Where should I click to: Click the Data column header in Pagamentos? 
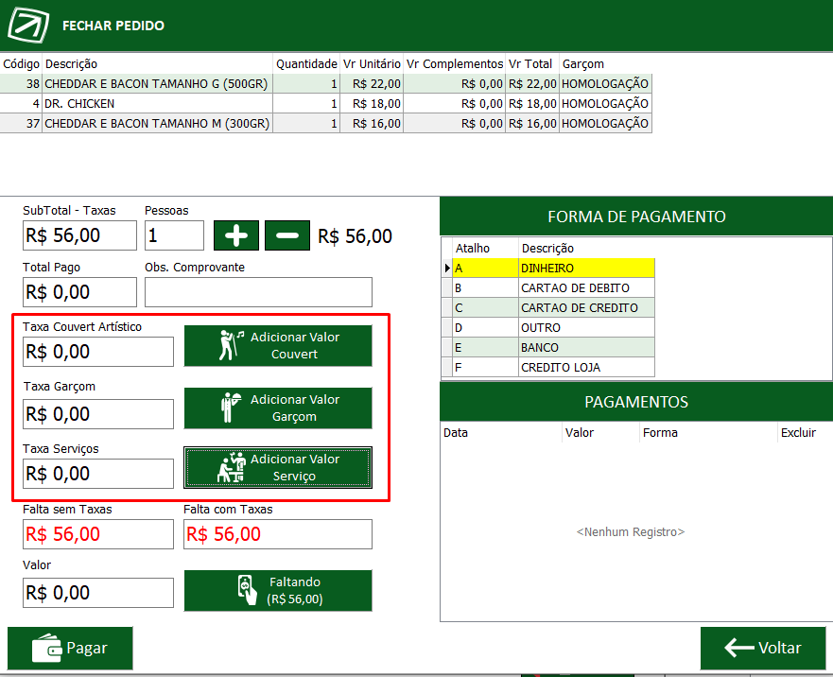click(x=501, y=432)
